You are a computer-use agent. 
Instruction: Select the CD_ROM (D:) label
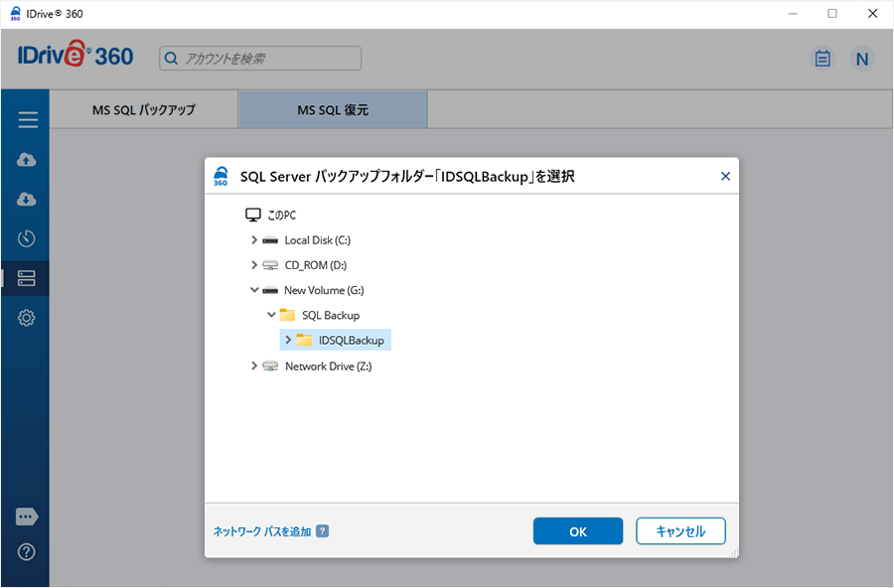click(316, 265)
